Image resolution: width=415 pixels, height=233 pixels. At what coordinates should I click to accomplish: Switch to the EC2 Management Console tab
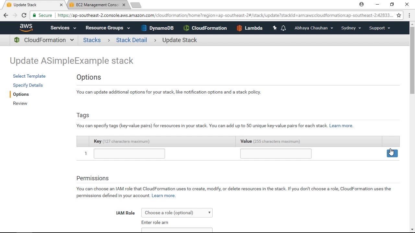[97, 5]
